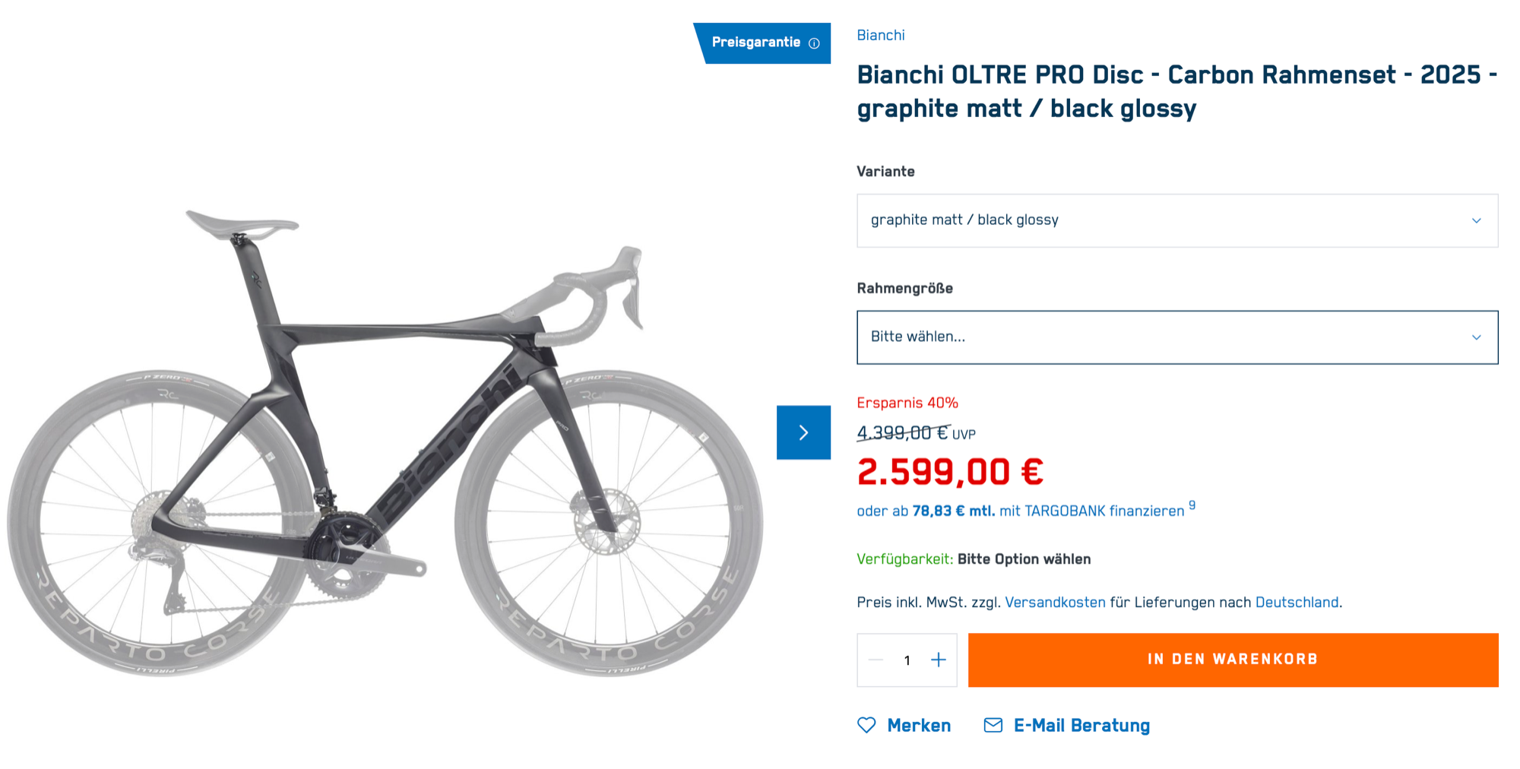The image size is (1520, 769).
Task: Click the Deutschland delivery country link
Action: coord(1297,602)
